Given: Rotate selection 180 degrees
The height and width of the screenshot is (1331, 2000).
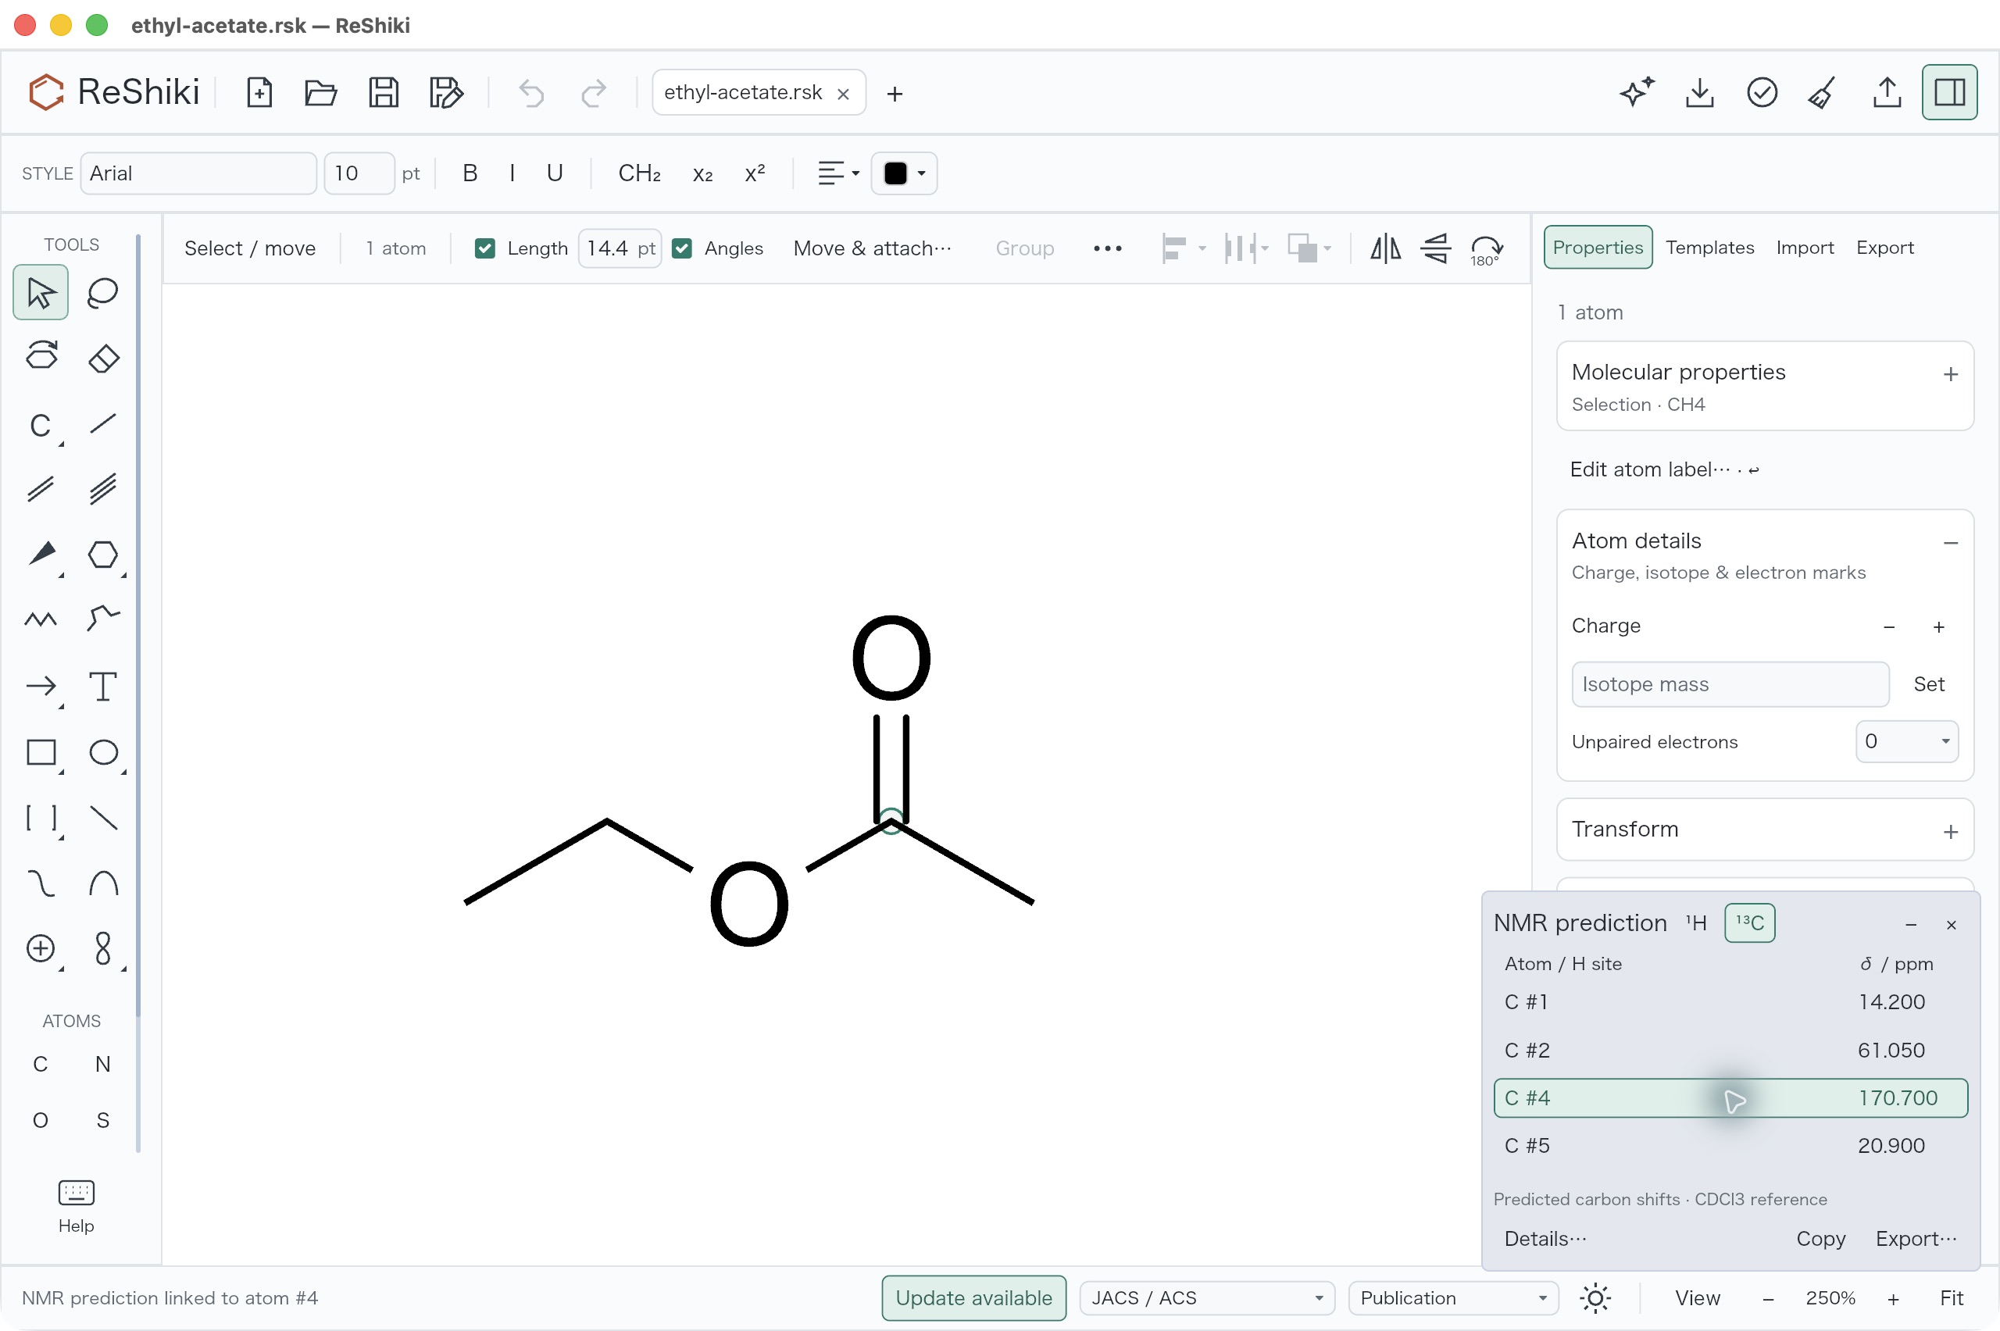Looking at the screenshot, I should coord(1487,248).
